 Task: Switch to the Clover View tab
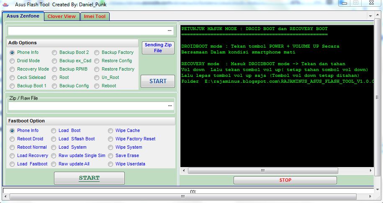[x=62, y=16]
